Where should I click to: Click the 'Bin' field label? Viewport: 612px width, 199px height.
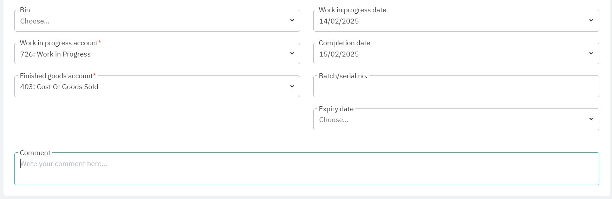pos(25,10)
